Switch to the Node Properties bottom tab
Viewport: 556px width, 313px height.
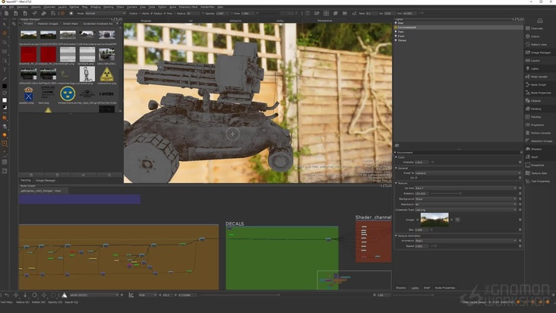pyautogui.click(x=444, y=288)
